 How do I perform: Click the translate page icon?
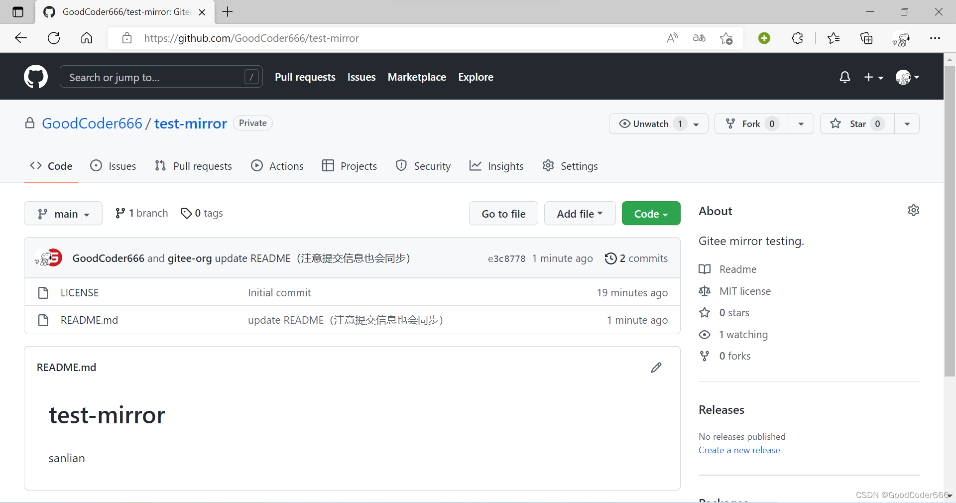[699, 38]
